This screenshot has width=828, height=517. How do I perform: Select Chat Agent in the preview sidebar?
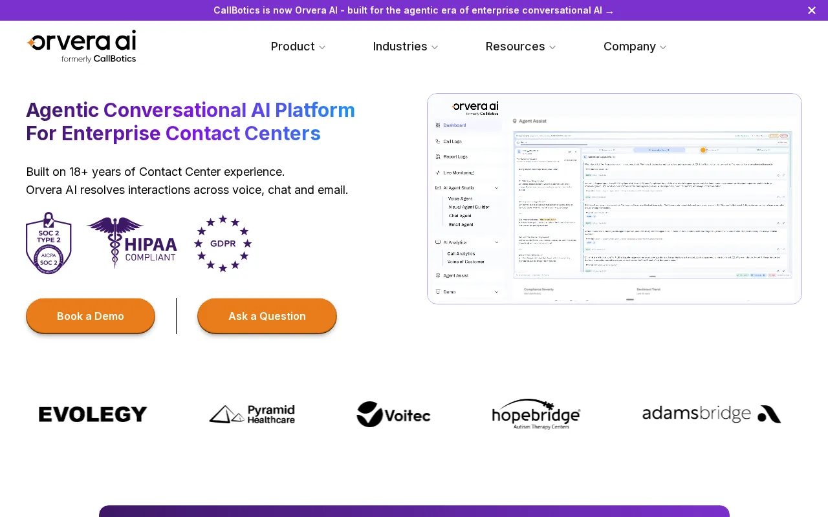pyautogui.click(x=460, y=216)
